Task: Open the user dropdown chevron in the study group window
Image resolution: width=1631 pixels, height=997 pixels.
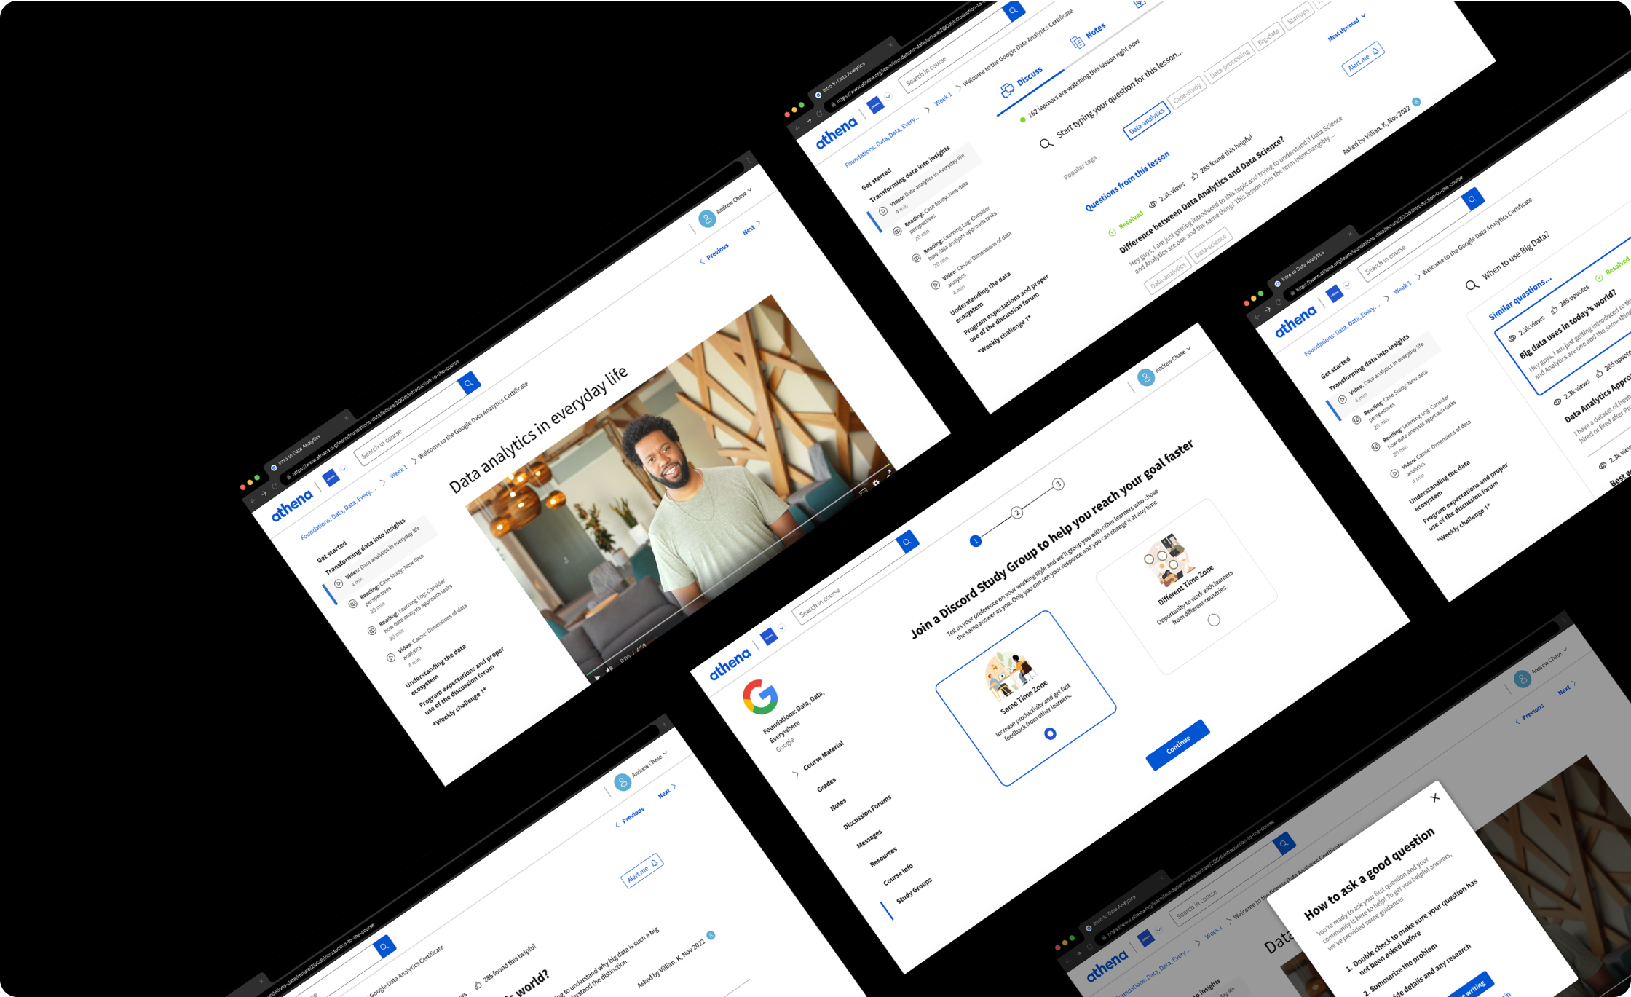Action: pyautogui.click(x=1188, y=348)
